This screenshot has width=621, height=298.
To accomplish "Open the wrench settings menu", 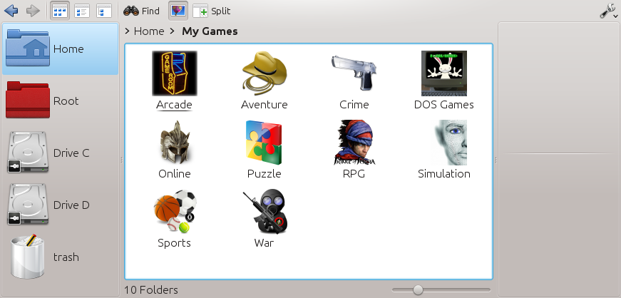I will click(x=608, y=11).
